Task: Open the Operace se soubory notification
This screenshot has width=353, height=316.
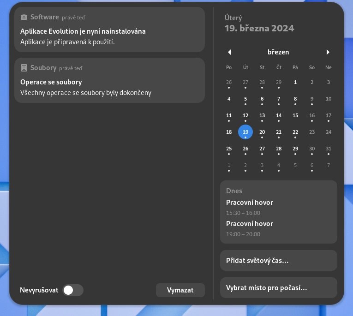Action: (x=110, y=80)
